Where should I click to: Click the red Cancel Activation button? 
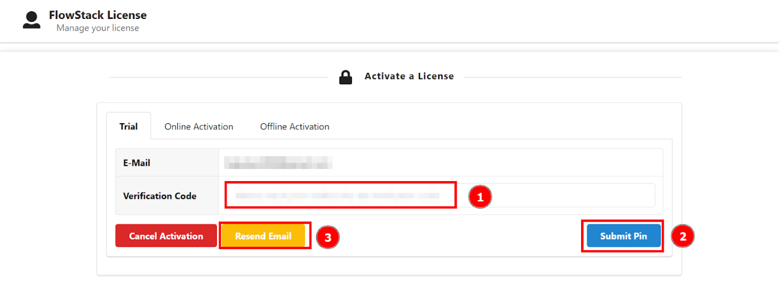coord(166,236)
